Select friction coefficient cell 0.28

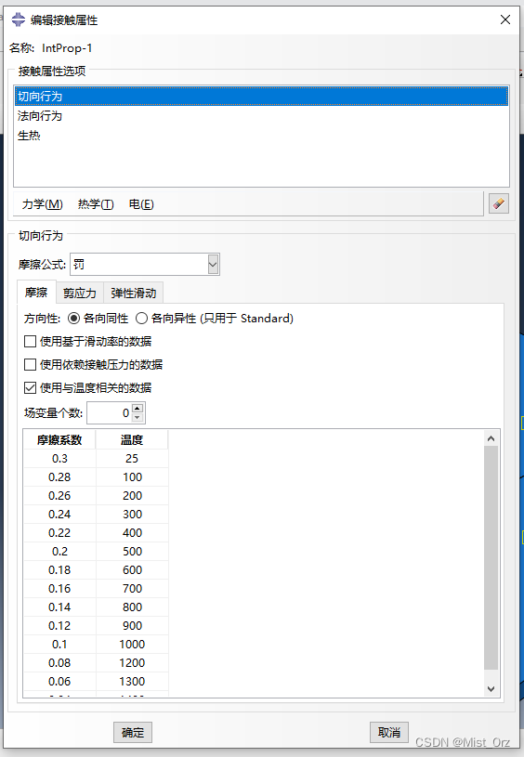(x=59, y=477)
